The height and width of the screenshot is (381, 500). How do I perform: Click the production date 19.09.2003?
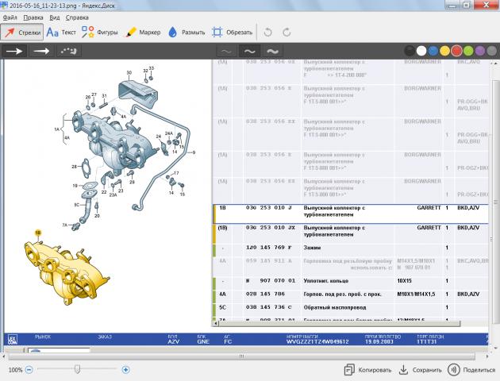click(379, 342)
